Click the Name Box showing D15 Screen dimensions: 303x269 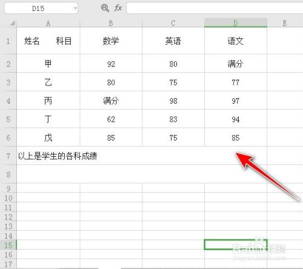(x=41, y=8)
